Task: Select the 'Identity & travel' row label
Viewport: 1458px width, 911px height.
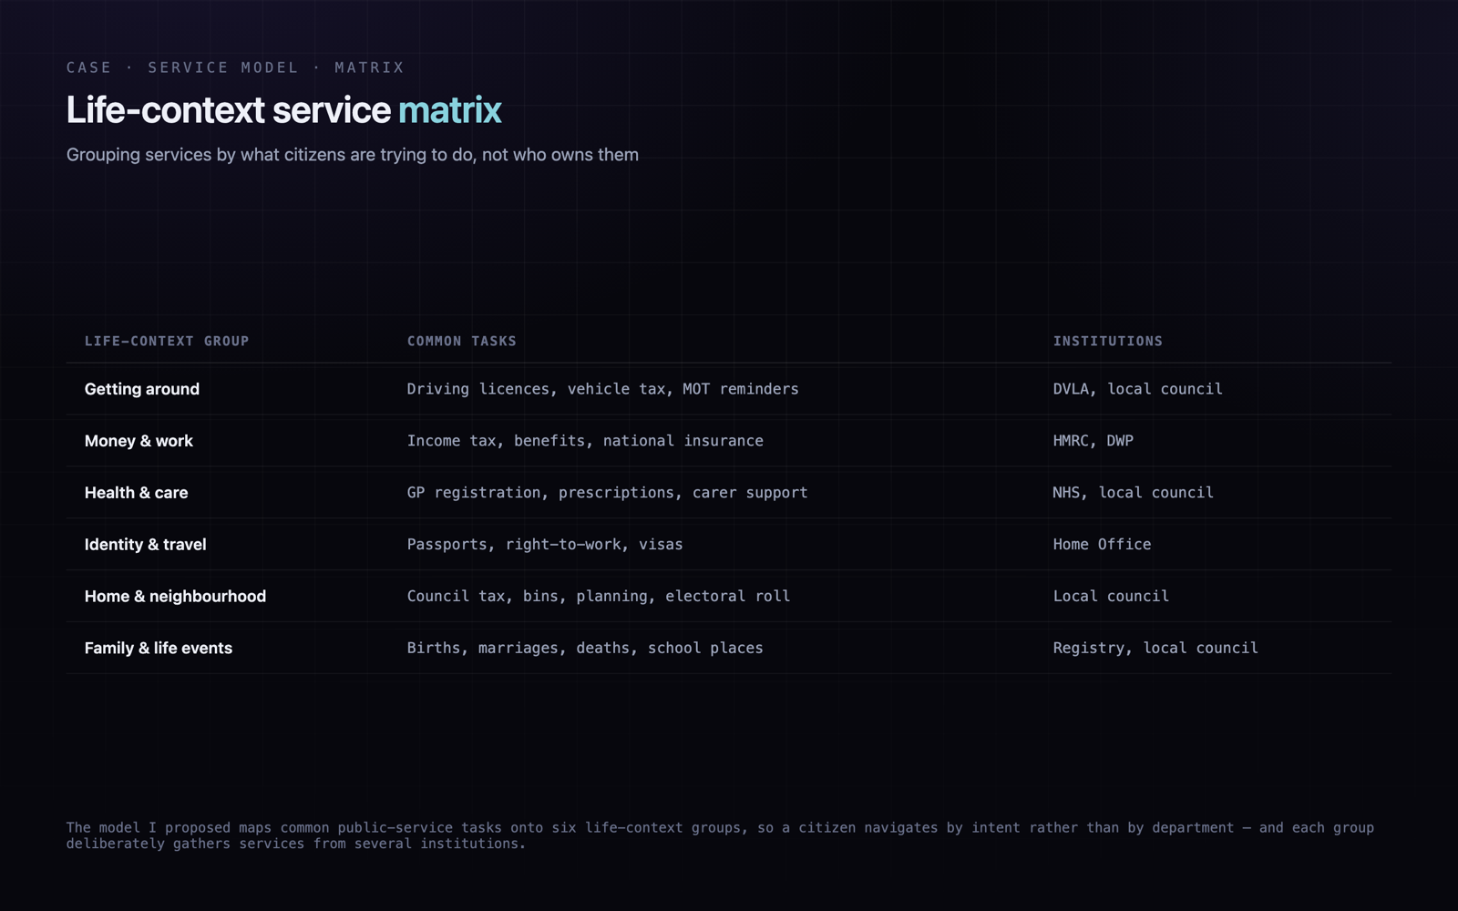Action: [146, 545]
